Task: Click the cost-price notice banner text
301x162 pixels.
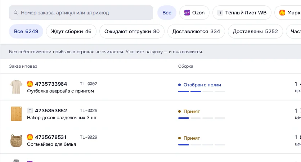Action: click(x=106, y=52)
